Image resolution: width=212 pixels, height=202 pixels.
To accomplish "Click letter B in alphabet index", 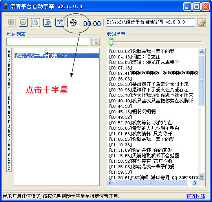I will tap(9, 56).
